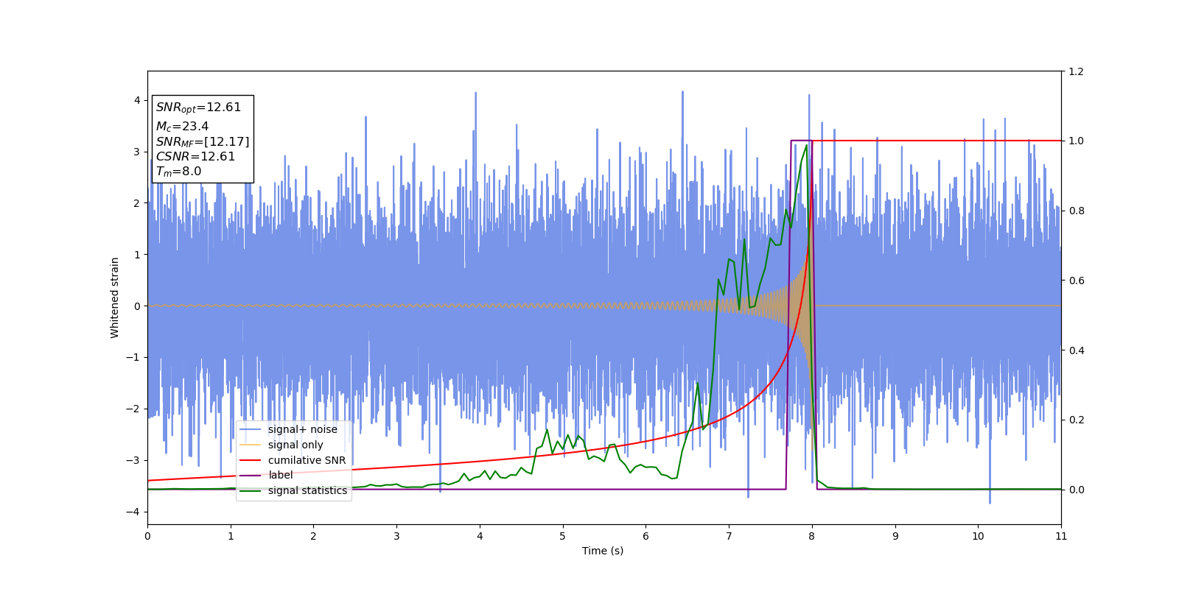Click x-axis tick label 11
The image size is (1179, 589).
1061,536
